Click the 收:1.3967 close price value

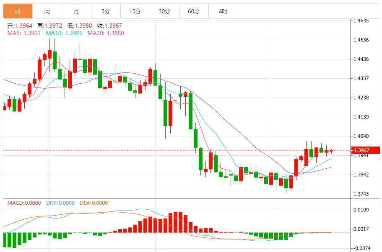(109, 26)
